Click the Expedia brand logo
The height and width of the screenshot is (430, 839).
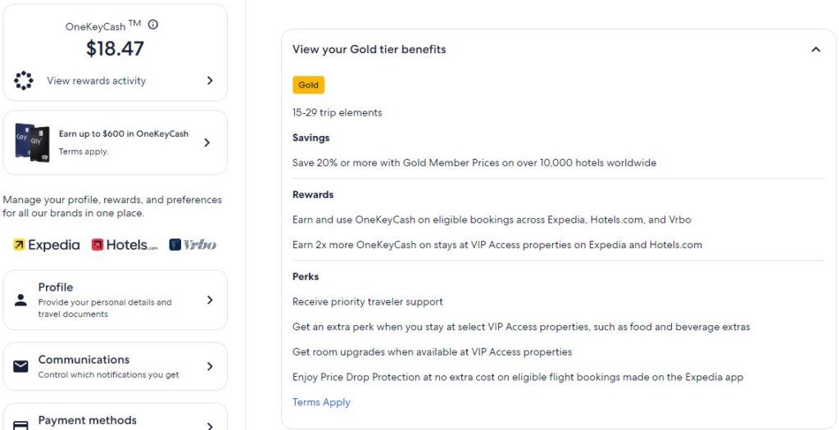click(x=47, y=245)
